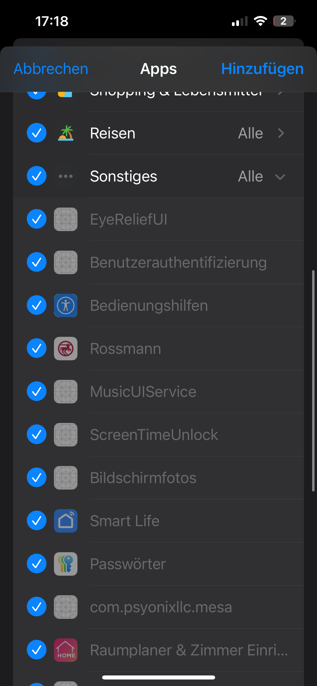This screenshot has height=686, width=317.
Task: Tap the Rossmann app icon
Action: [x=66, y=348]
